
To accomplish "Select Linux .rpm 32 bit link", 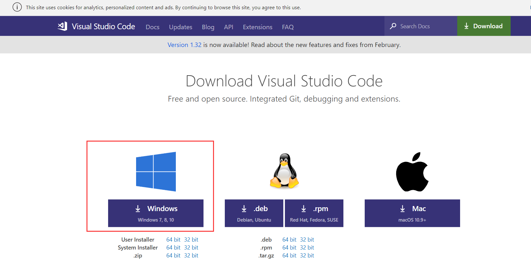I will coord(307,248).
